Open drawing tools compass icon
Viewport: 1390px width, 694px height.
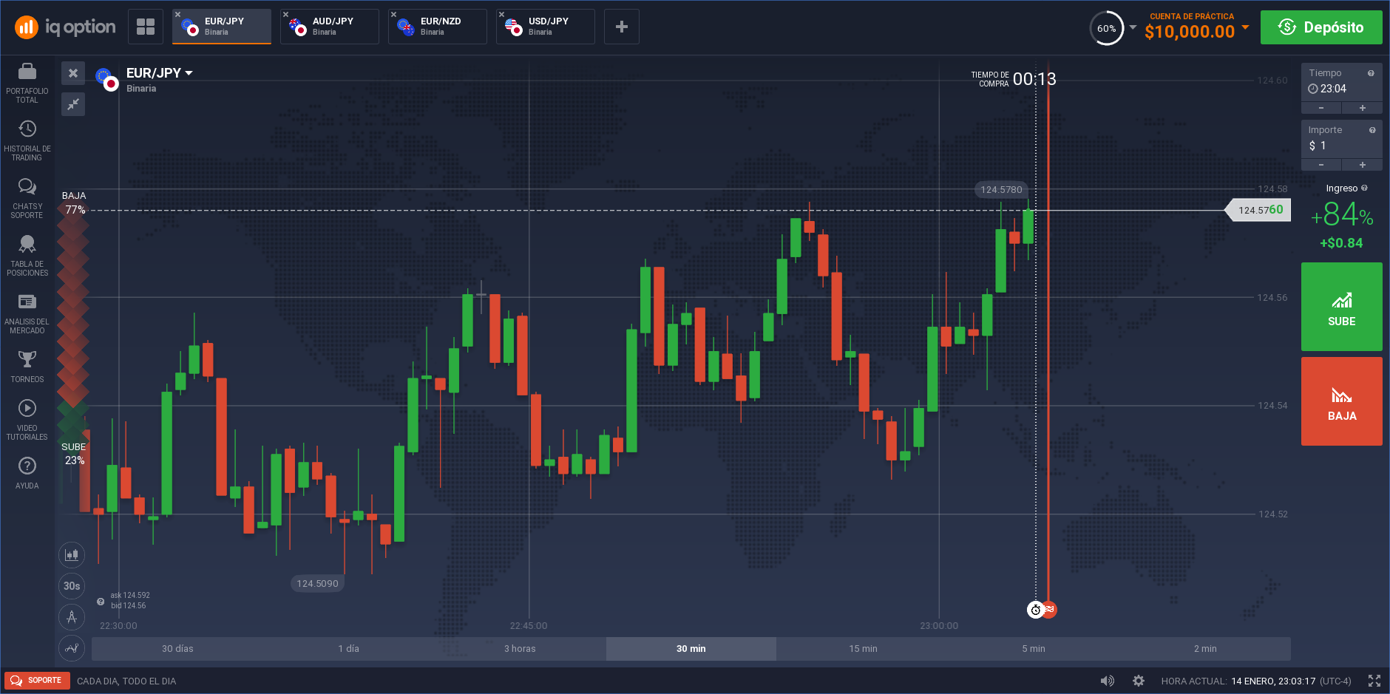point(72,617)
